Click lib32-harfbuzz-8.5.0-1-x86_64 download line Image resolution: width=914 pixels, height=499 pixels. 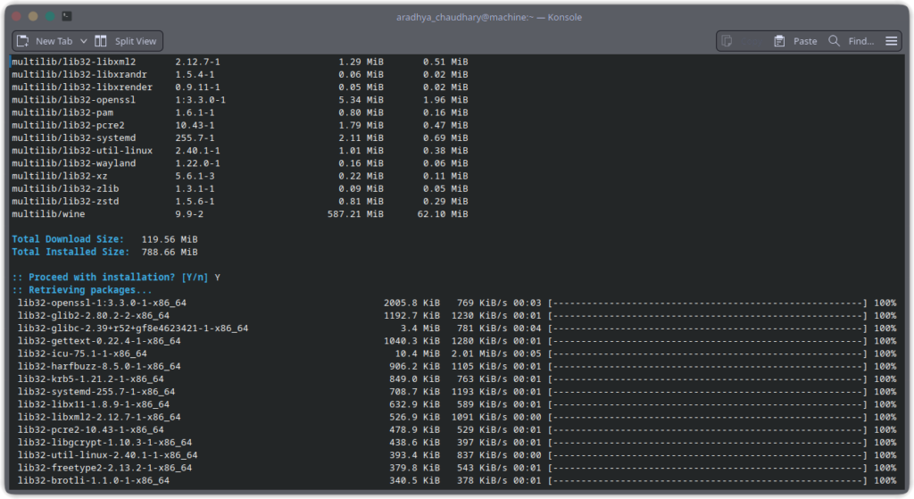coord(457,367)
